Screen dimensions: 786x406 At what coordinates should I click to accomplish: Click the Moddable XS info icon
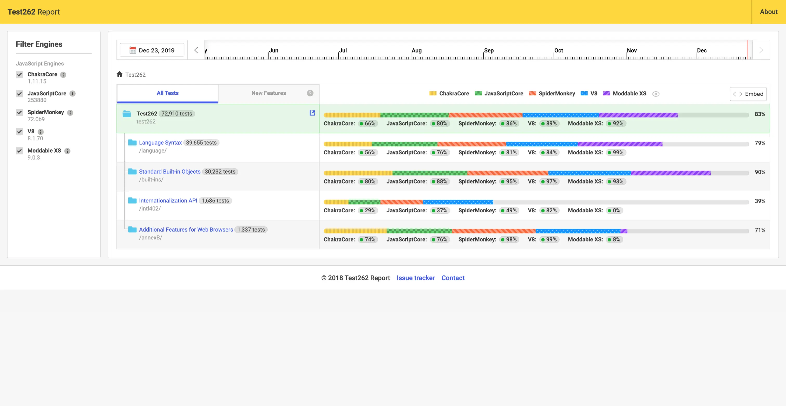[x=67, y=151]
